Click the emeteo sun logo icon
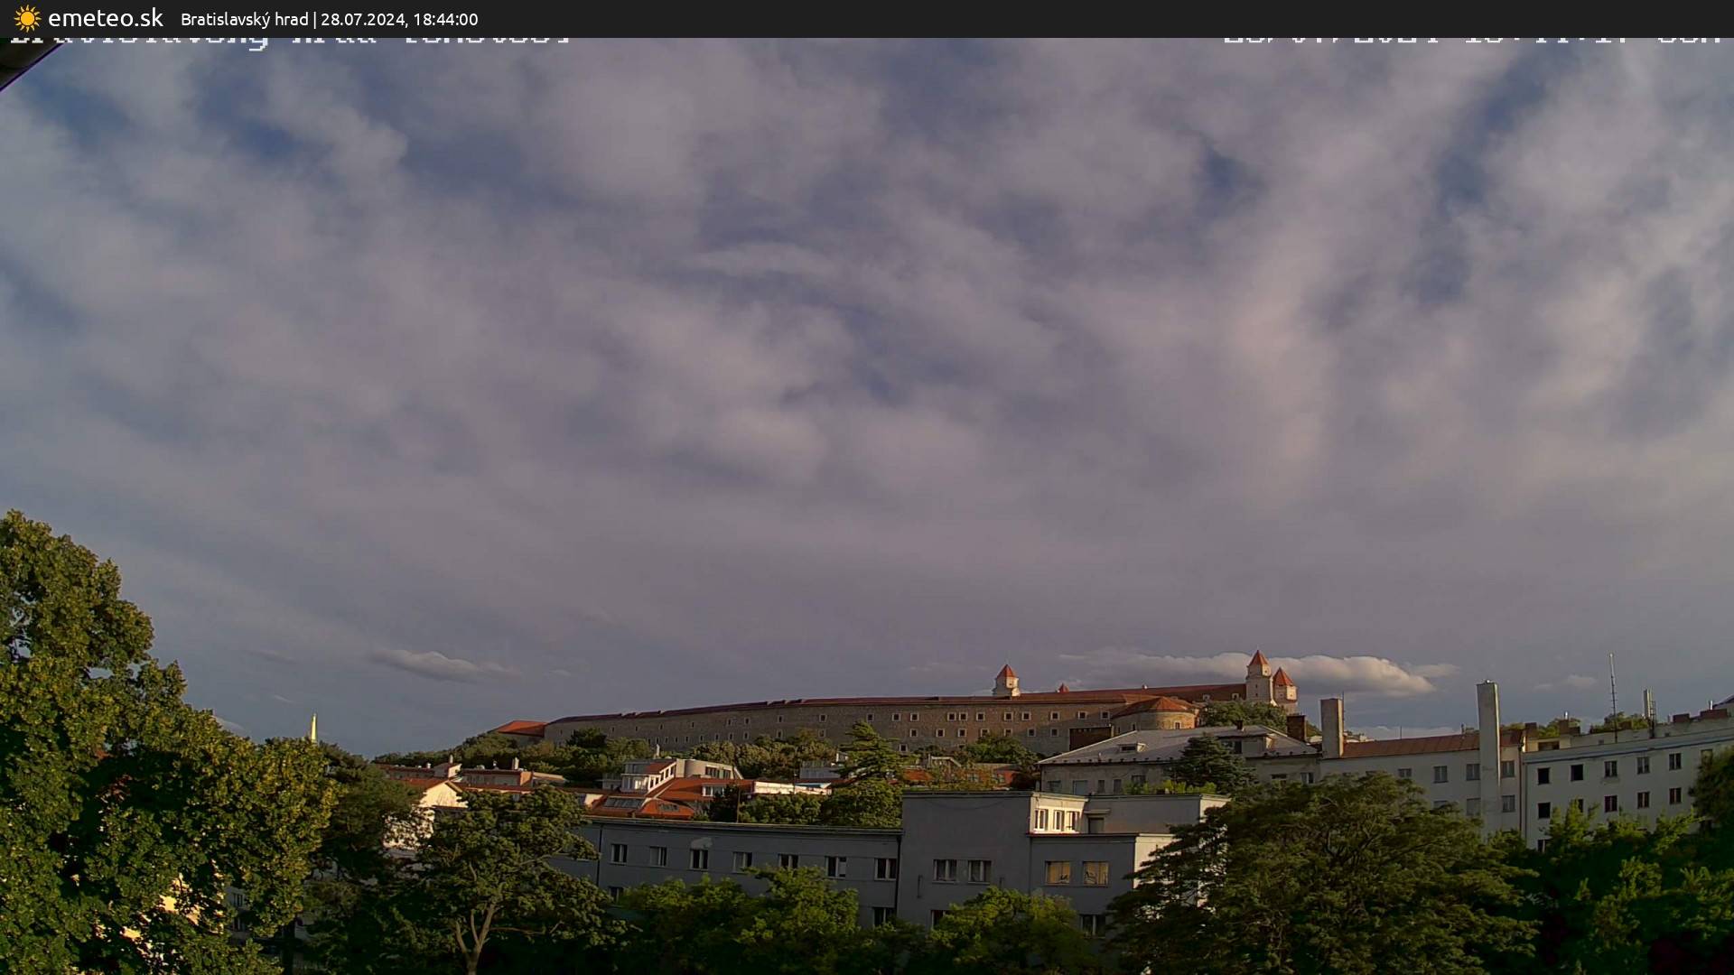This screenshot has height=975, width=1734. [x=27, y=18]
